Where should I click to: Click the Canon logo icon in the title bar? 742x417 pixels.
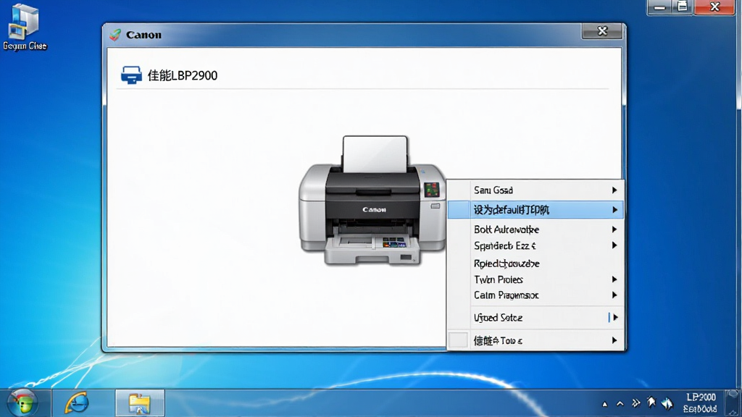(x=115, y=35)
